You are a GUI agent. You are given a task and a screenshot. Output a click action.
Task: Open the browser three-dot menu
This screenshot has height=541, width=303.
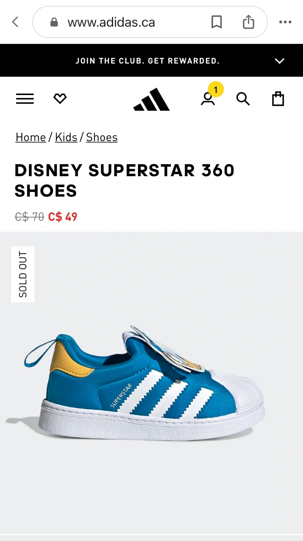coord(285,22)
